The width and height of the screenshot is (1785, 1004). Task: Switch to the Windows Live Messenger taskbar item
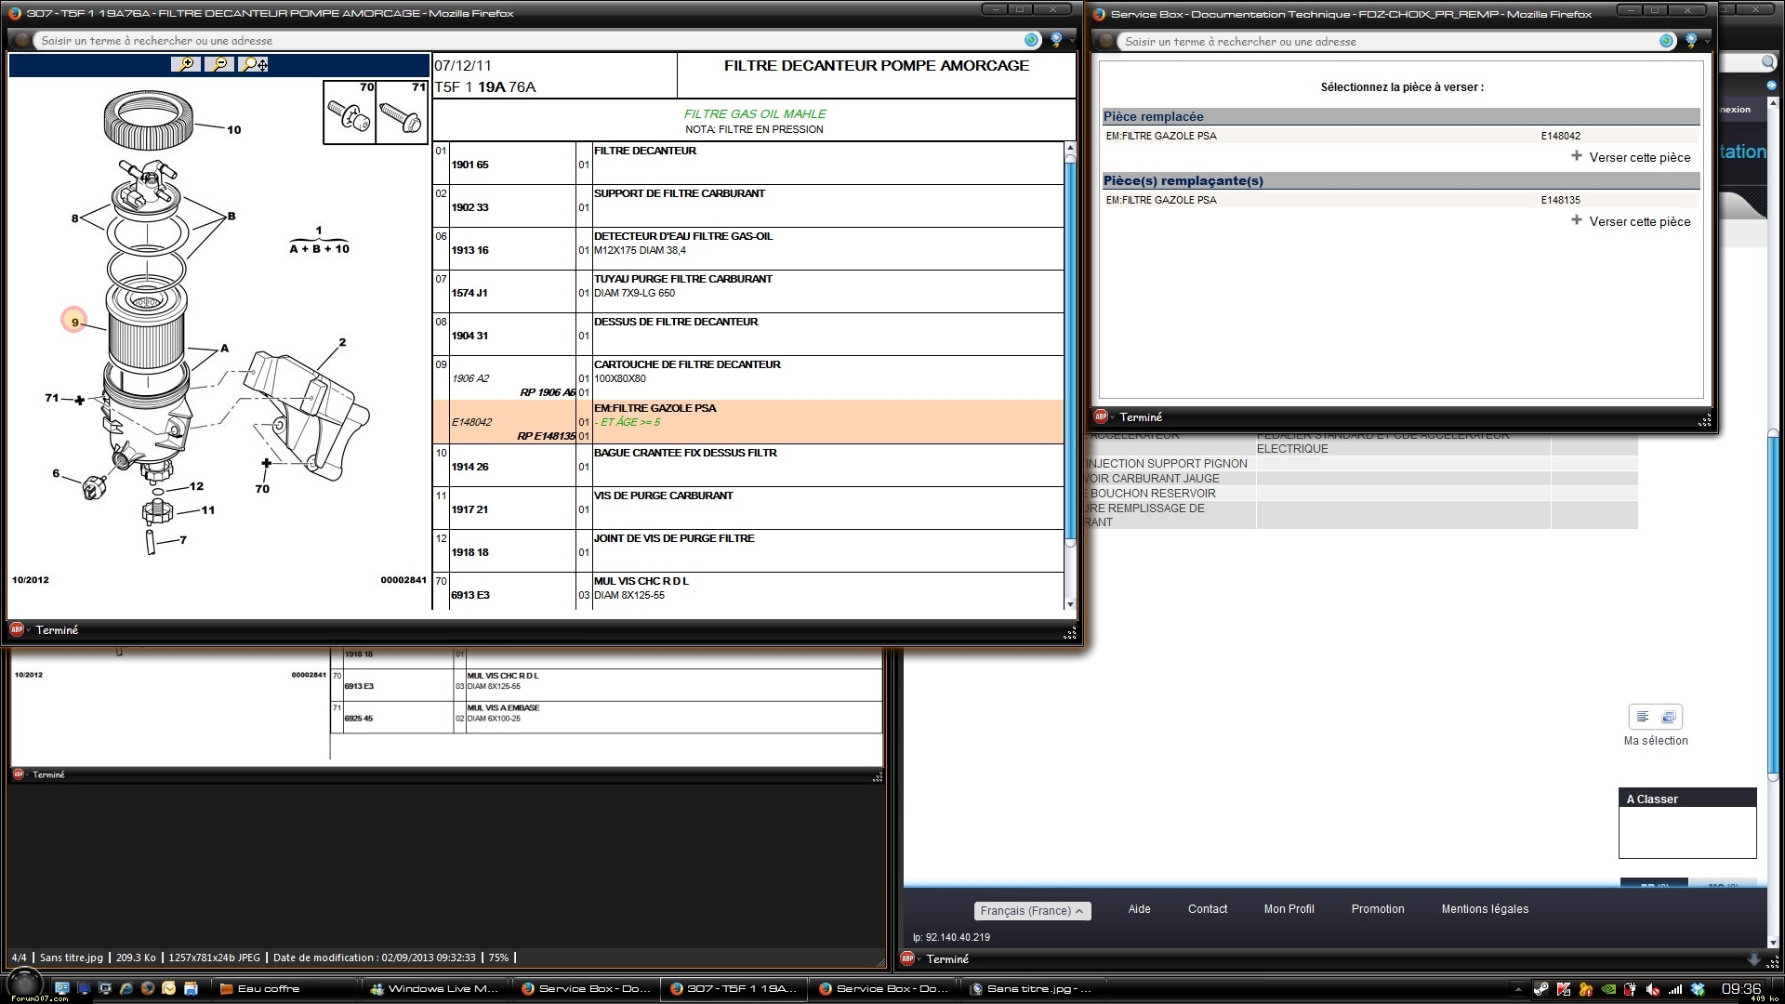435,988
